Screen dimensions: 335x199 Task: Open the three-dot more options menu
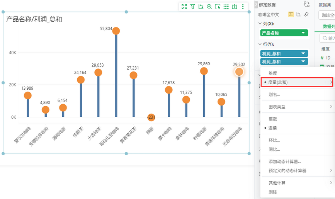(x=243, y=7)
